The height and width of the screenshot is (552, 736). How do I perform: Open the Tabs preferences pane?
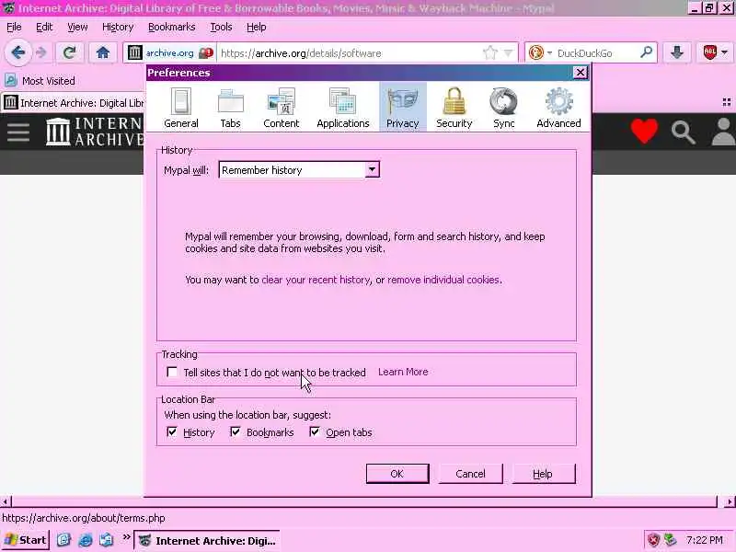point(230,108)
